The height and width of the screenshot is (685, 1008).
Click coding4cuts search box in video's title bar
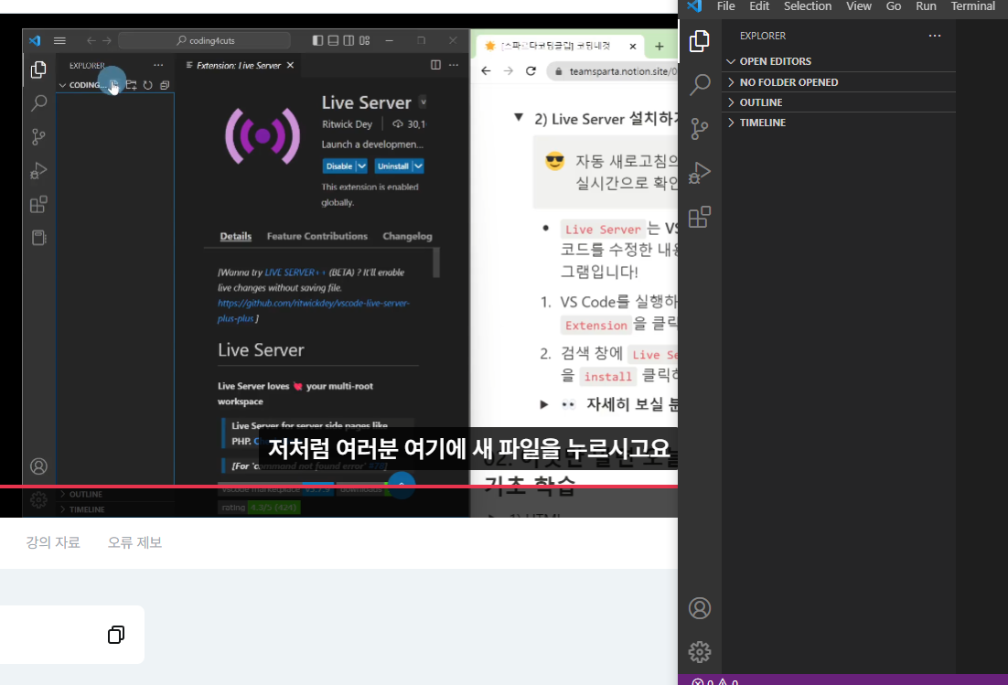pos(204,40)
